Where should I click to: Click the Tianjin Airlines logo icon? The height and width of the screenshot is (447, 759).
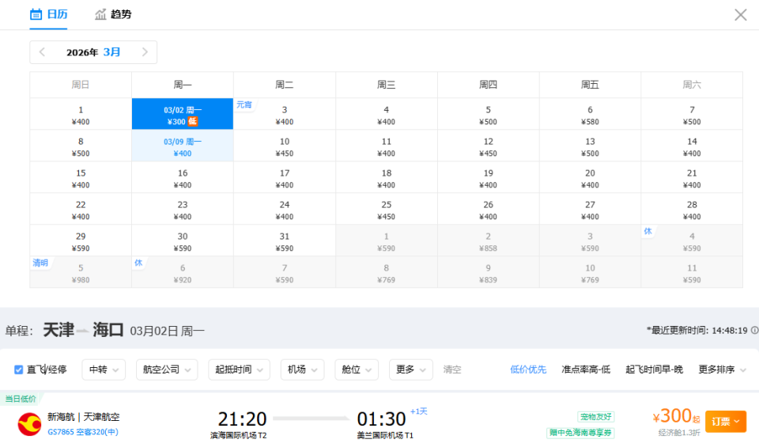[x=29, y=424]
